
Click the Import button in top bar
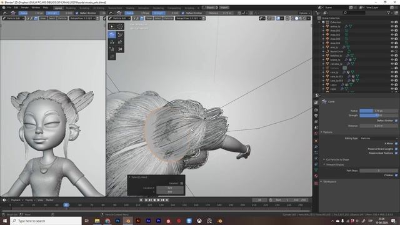(x=224, y=7)
